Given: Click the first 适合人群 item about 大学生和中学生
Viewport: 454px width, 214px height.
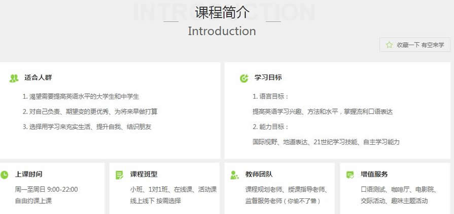Looking at the screenshot, I should pos(81,96).
